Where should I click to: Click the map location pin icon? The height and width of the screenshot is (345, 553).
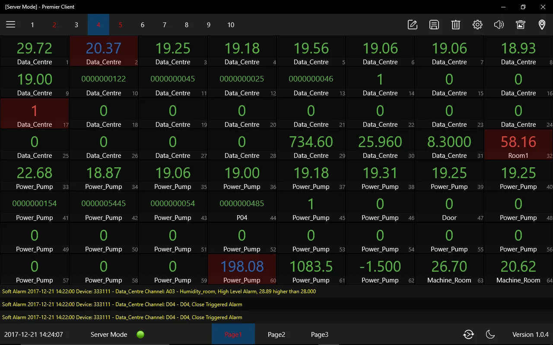tap(542, 25)
